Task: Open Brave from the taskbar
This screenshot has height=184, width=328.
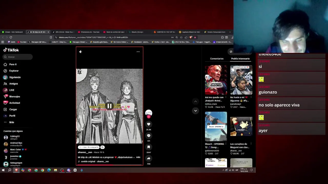Action: click(16, 170)
